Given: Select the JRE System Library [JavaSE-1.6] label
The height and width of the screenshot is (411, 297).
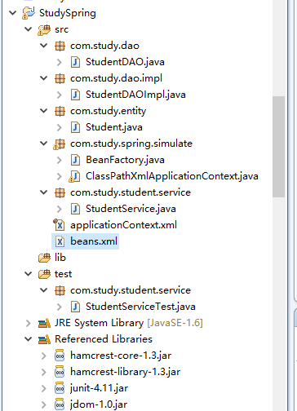Looking at the screenshot, I should [129, 323].
